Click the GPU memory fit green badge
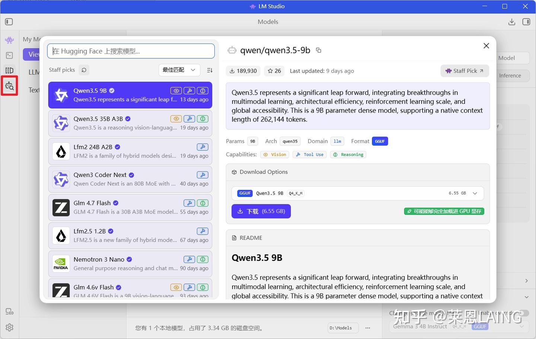536x339 pixels. 444,211
